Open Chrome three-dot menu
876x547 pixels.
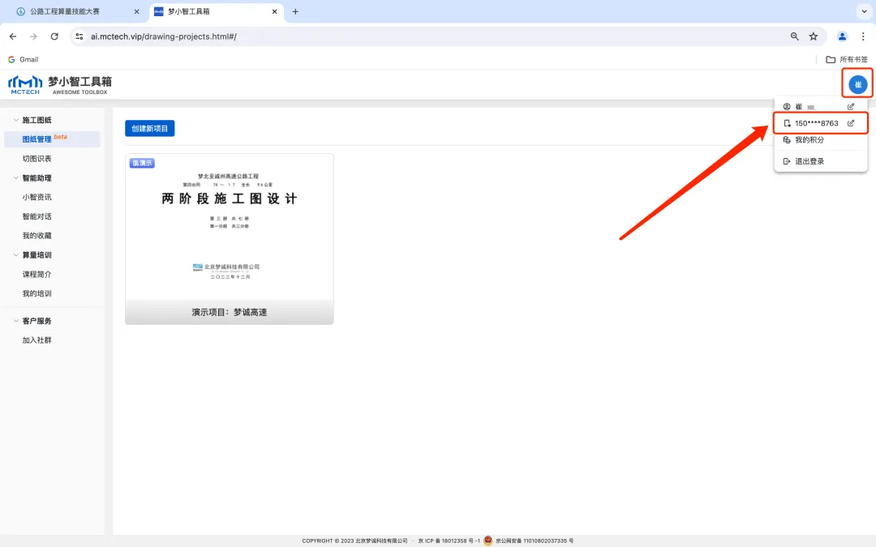[863, 36]
